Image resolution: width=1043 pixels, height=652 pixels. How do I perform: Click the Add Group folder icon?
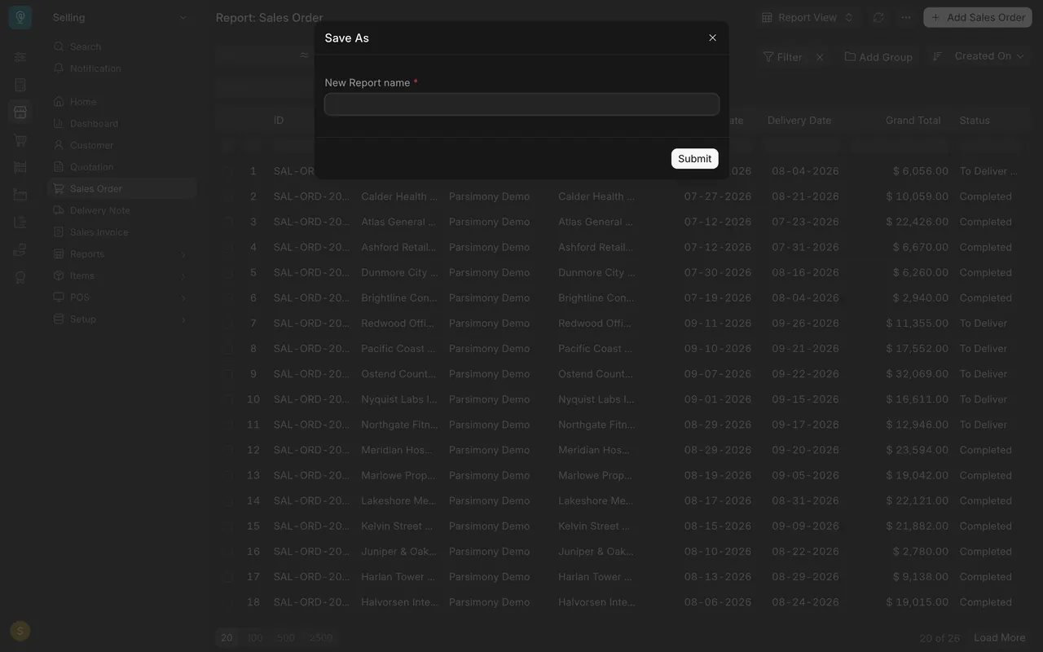click(850, 56)
